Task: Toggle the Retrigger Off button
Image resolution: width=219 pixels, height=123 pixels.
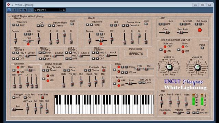Action: click(x=14, y=97)
